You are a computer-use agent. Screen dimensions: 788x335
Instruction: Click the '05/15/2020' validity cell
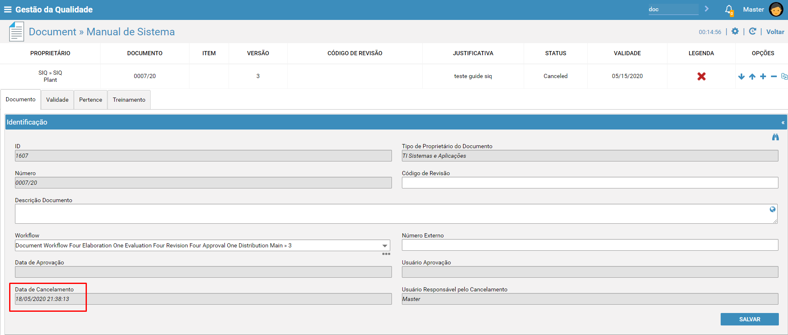click(x=627, y=76)
